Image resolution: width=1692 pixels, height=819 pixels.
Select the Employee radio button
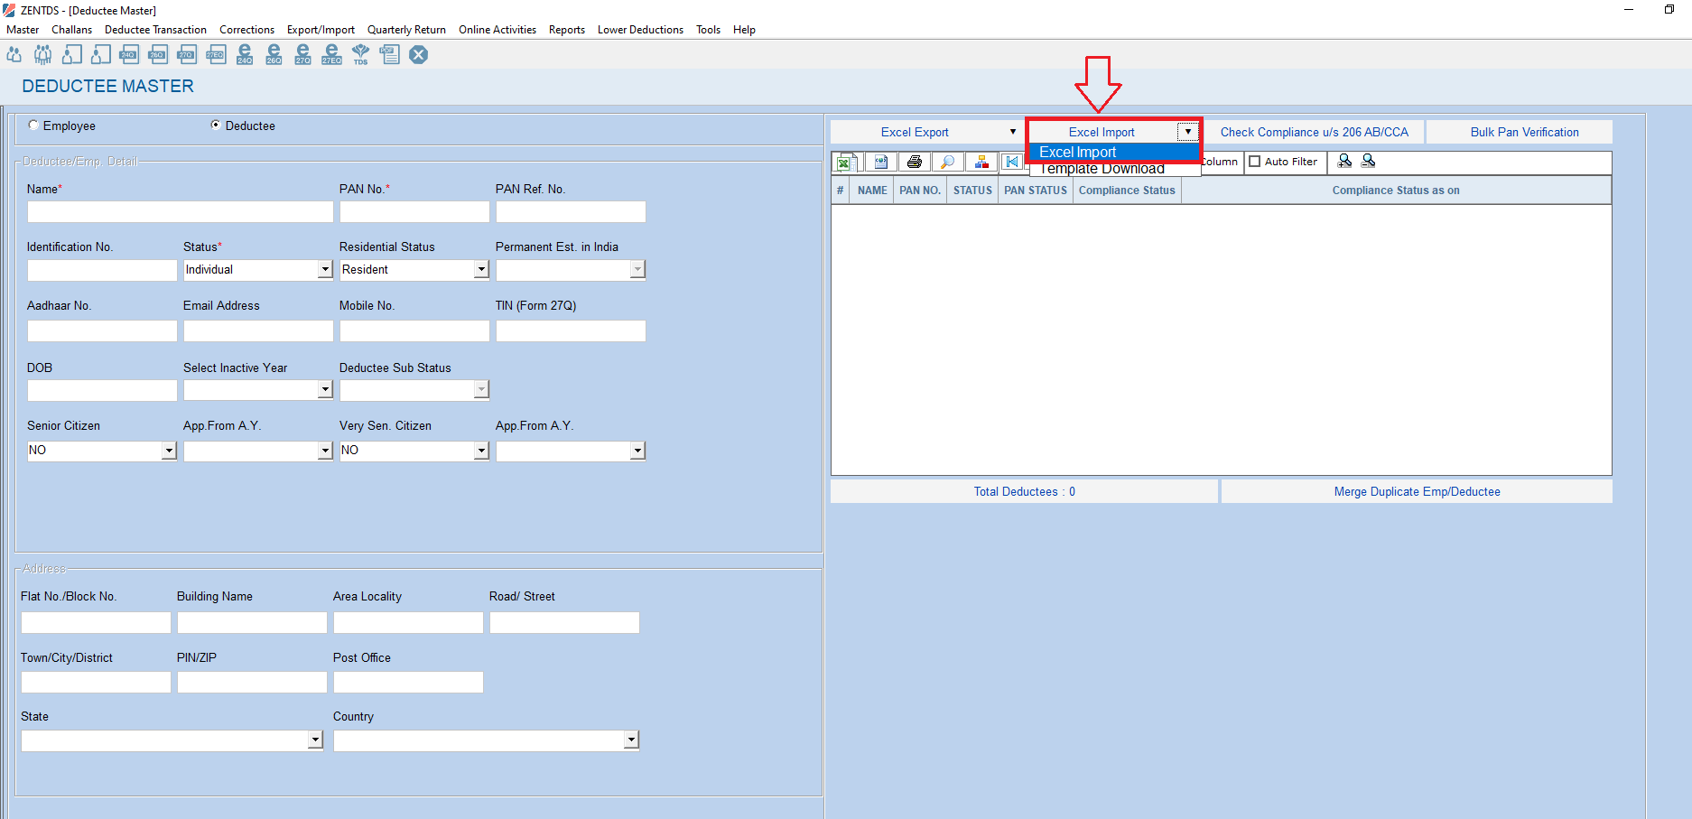click(x=33, y=126)
